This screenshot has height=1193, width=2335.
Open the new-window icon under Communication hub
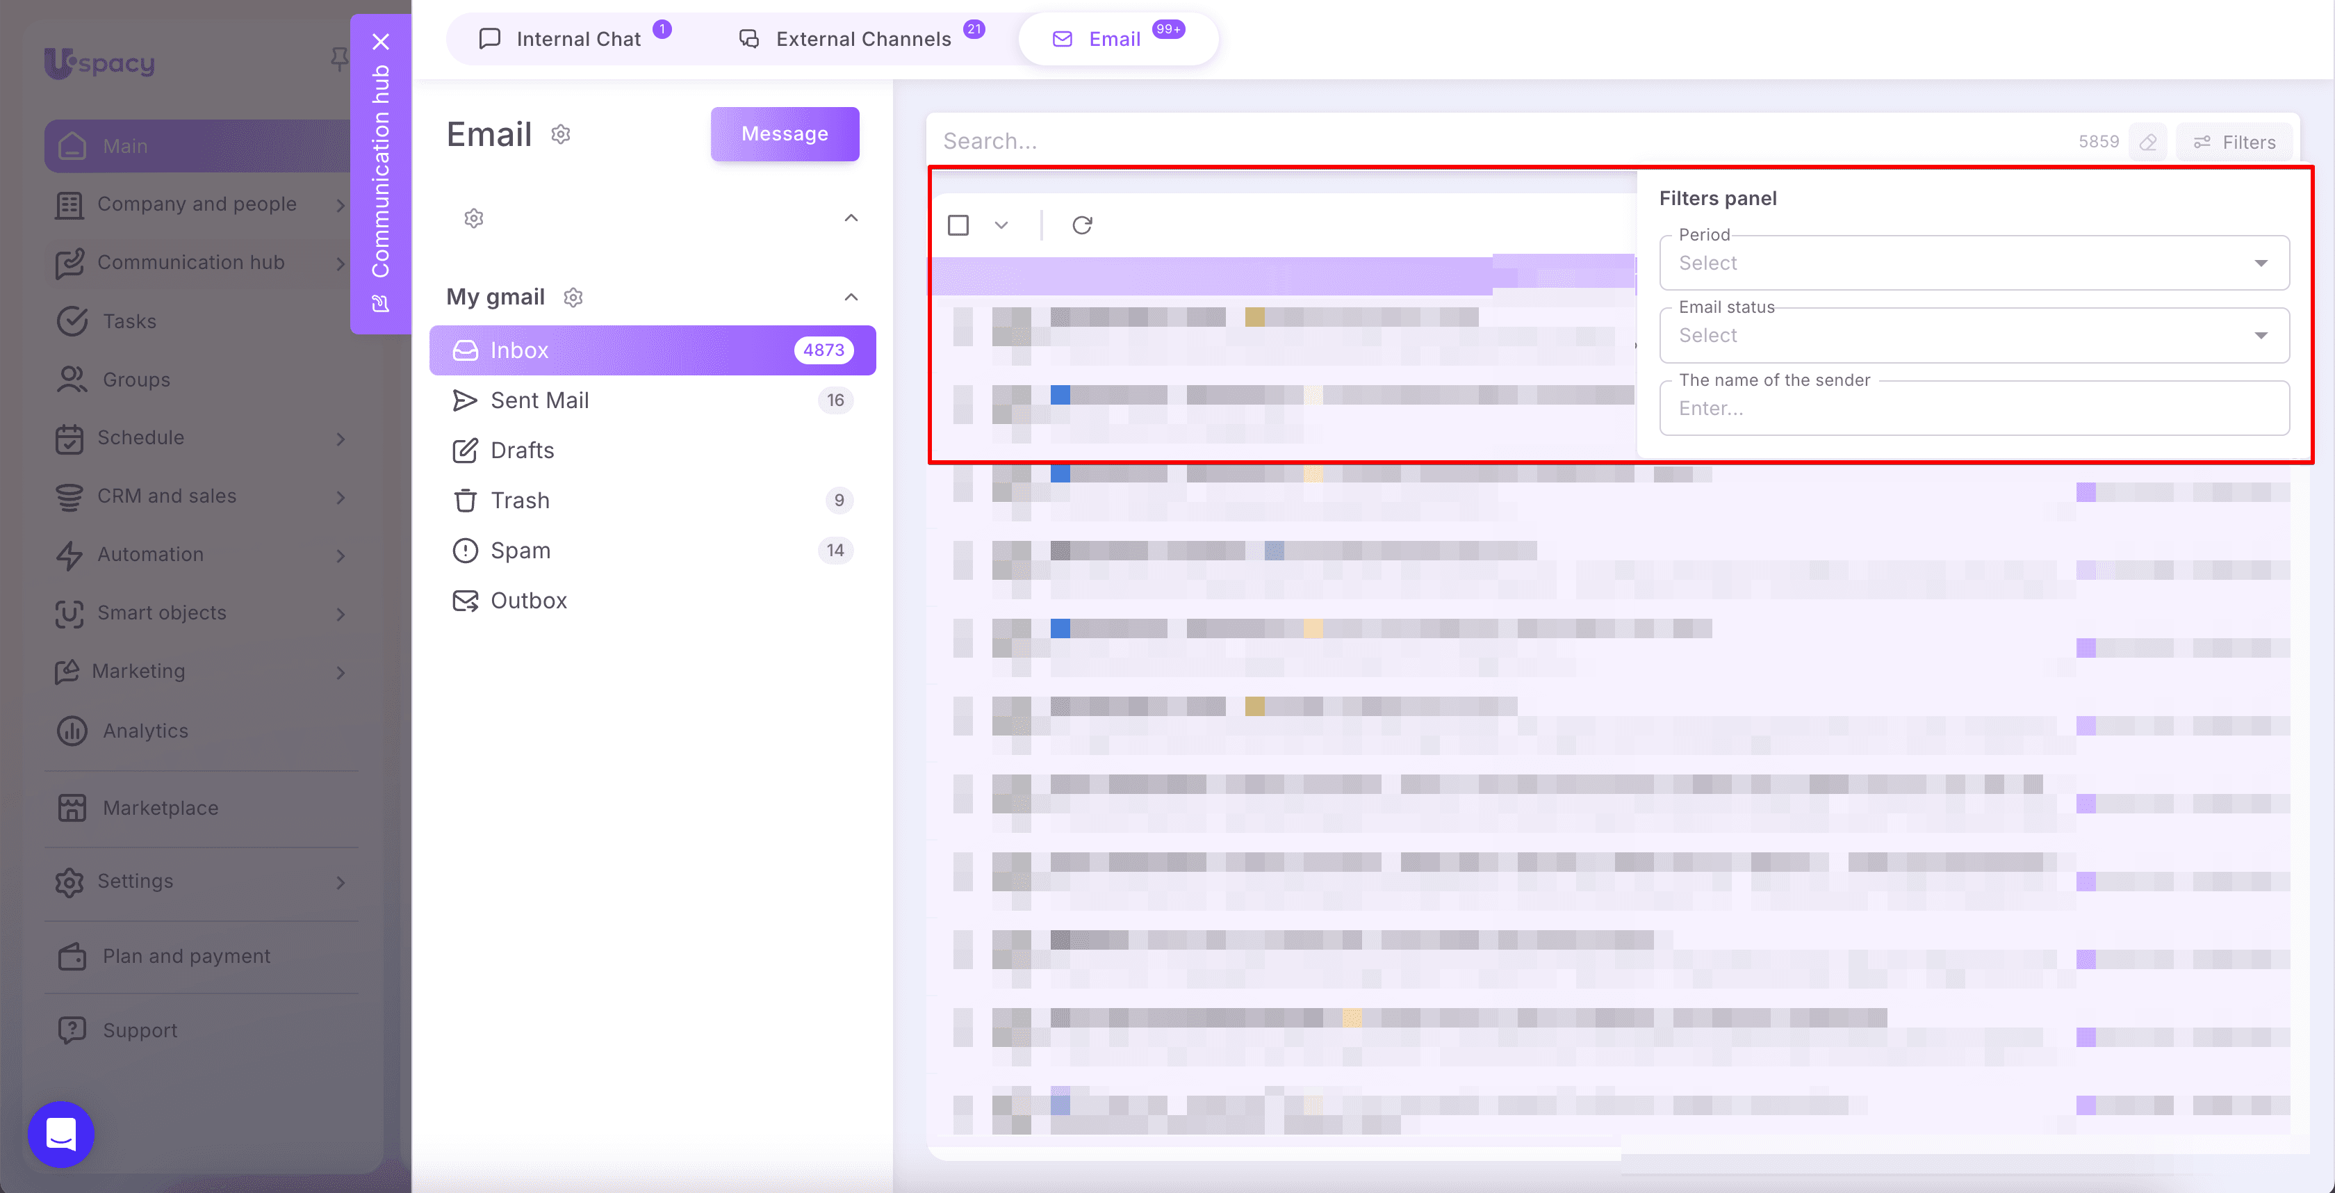click(x=381, y=303)
